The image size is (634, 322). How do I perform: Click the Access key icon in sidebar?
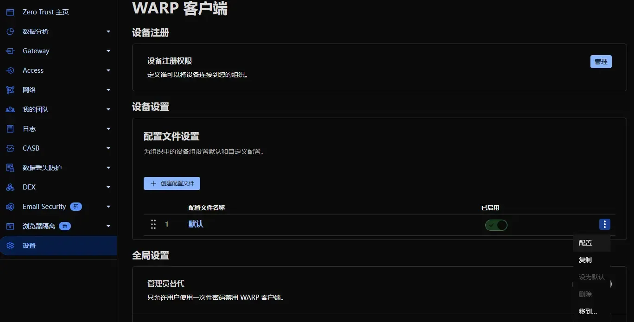[10, 70]
